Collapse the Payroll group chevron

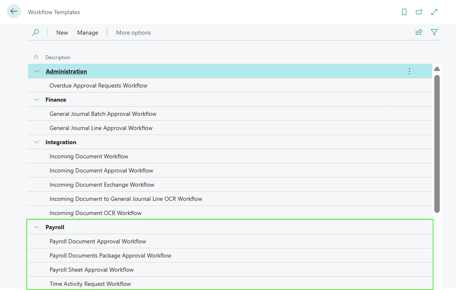[37, 227]
